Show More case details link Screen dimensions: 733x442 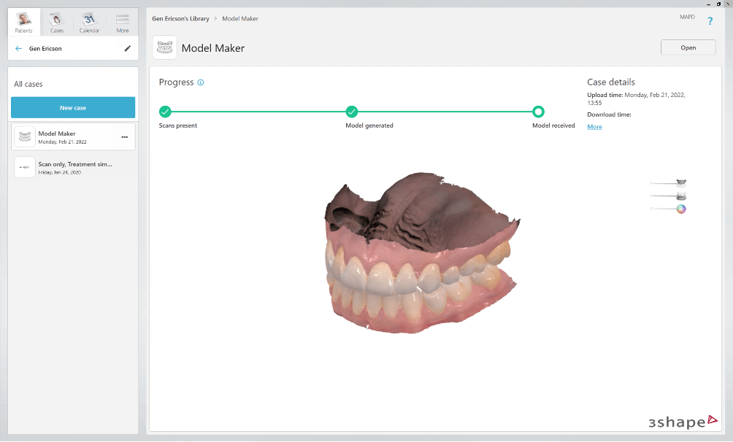click(594, 127)
